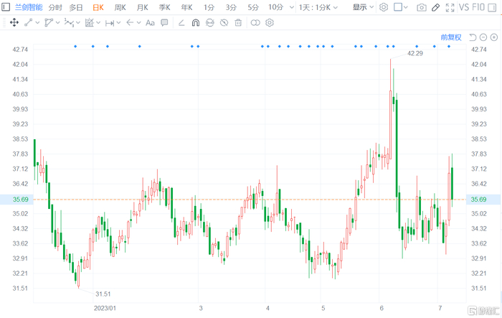Click the last blue event marker dot
This screenshot has height=318, width=502.
pos(449,47)
